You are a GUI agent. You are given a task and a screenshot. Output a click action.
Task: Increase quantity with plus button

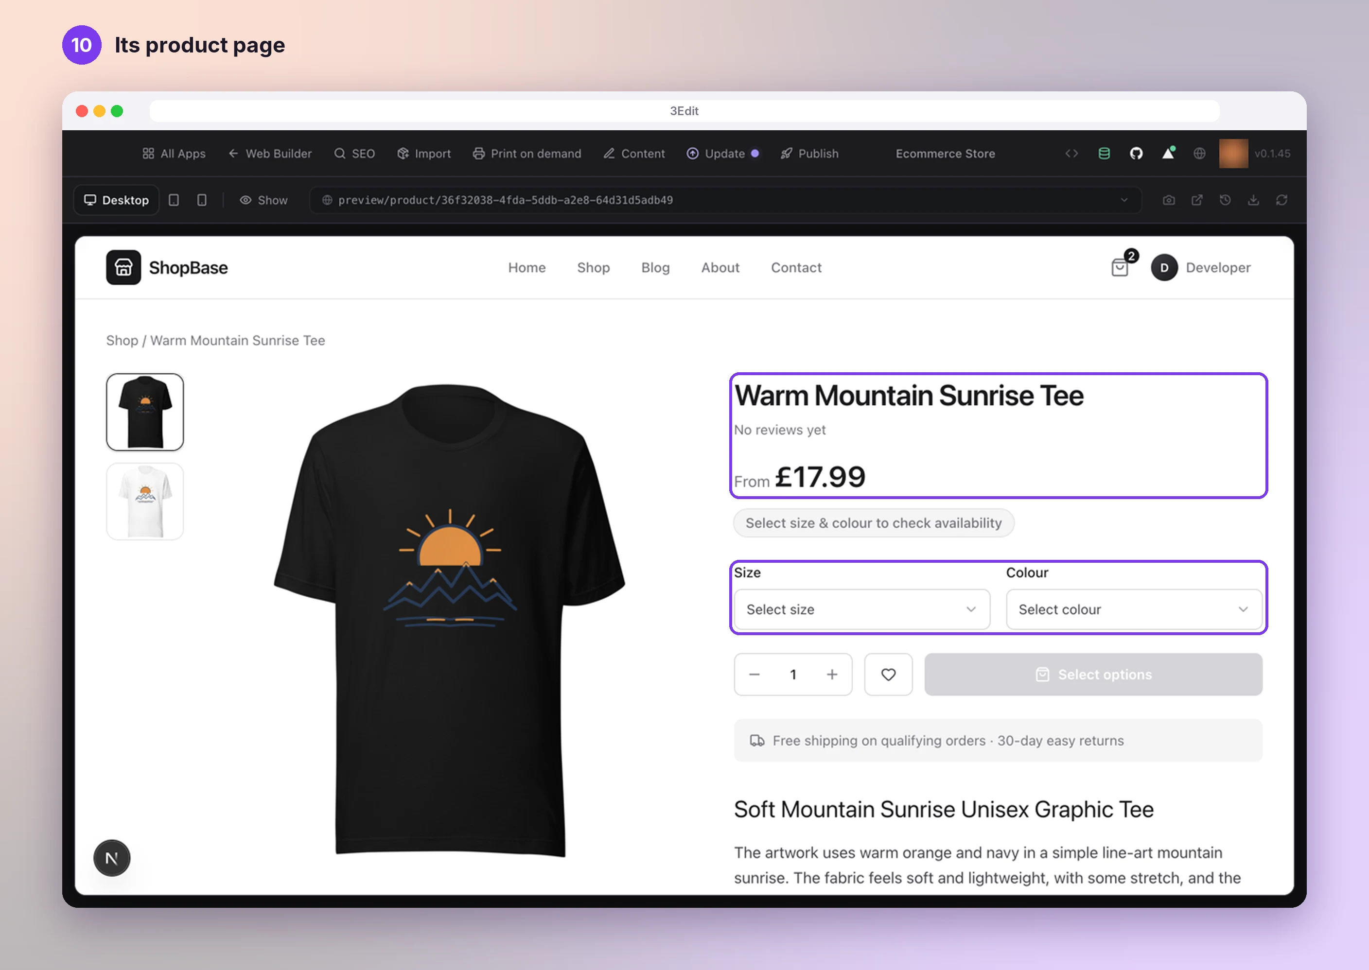click(x=832, y=675)
